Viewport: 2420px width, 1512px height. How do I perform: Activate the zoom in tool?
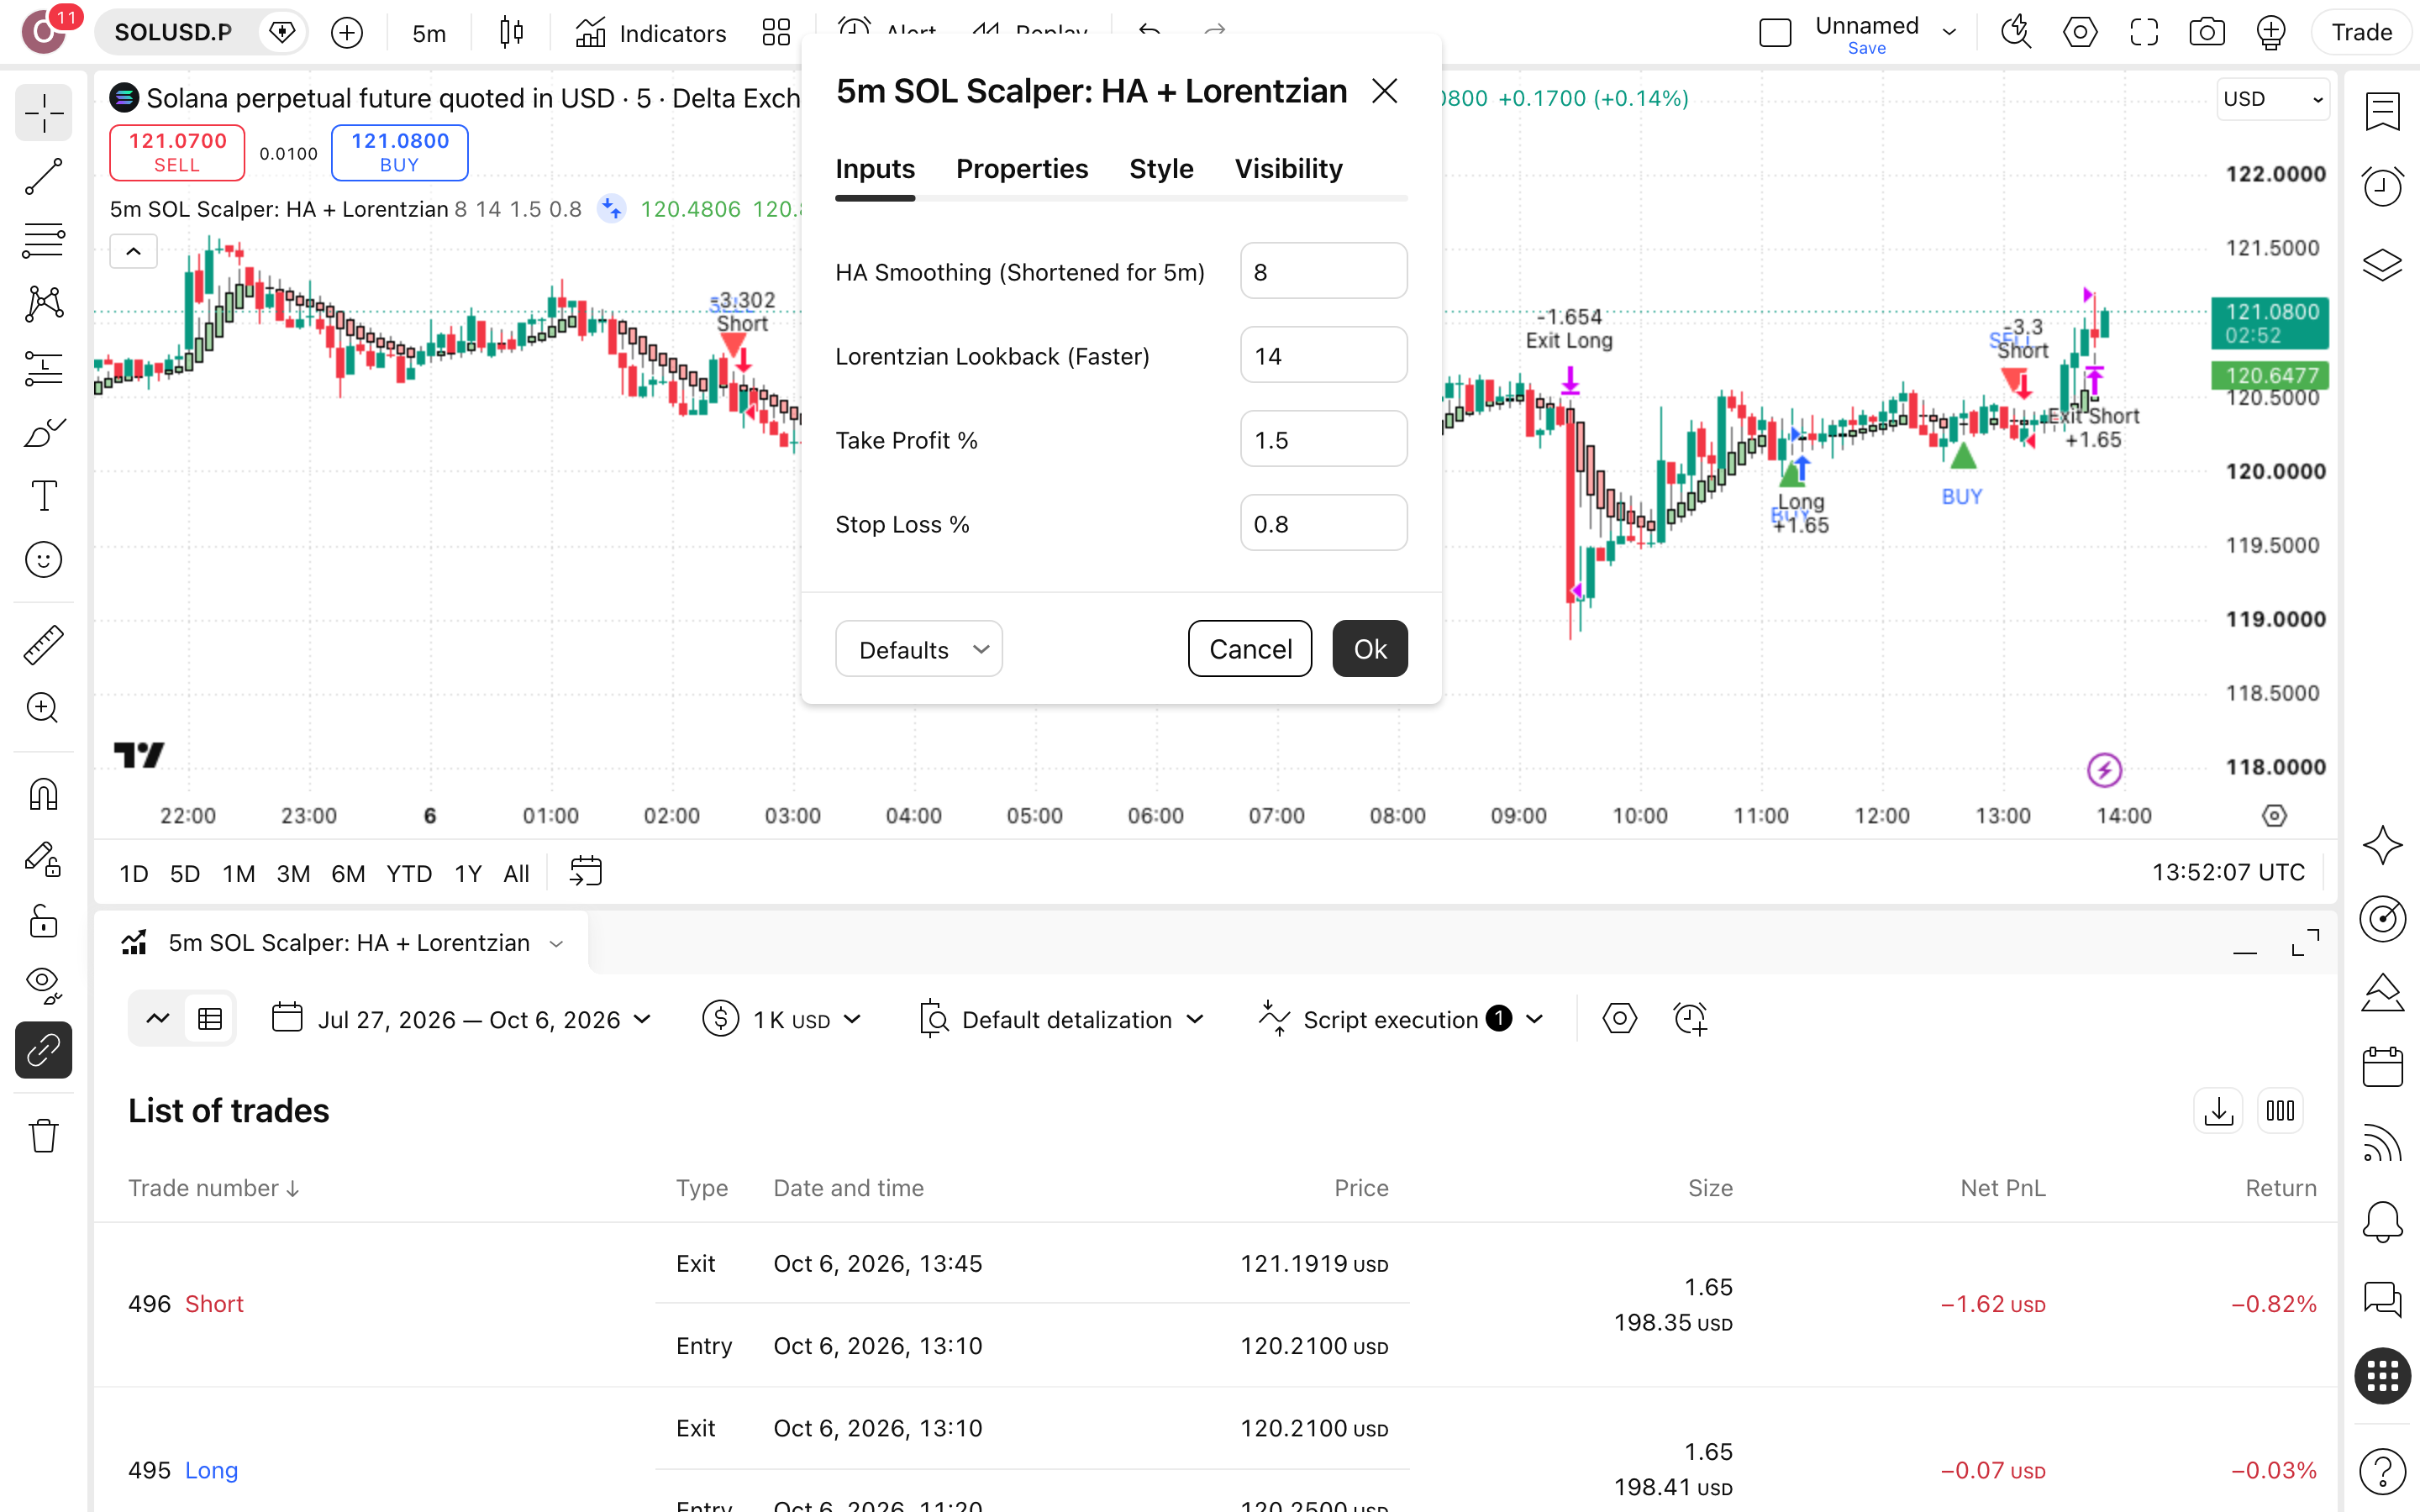(43, 708)
